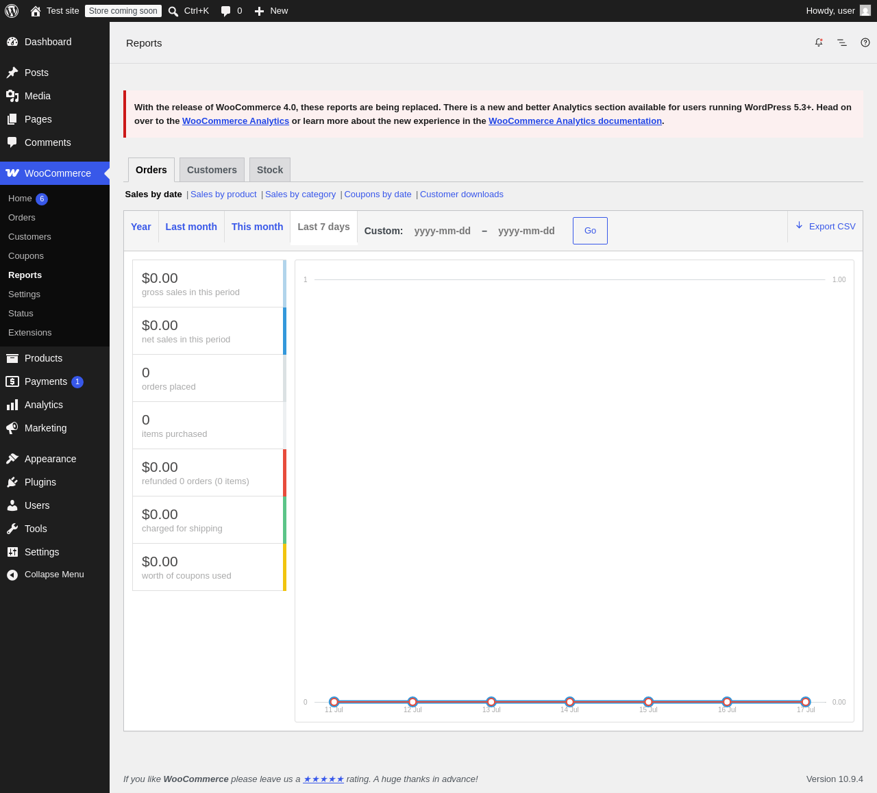Switch to the Orders reports tab
877x793 pixels.
151,170
